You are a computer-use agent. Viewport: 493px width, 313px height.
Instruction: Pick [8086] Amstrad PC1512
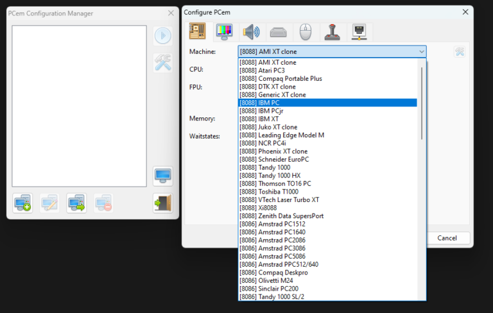pyautogui.click(x=327, y=224)
